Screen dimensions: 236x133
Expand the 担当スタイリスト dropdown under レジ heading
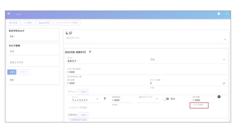(225, 40)
